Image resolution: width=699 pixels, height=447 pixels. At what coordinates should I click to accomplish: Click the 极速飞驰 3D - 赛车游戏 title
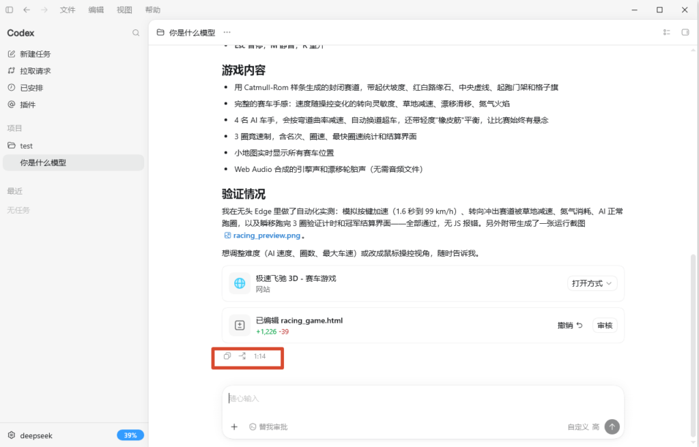pos(296,278)
